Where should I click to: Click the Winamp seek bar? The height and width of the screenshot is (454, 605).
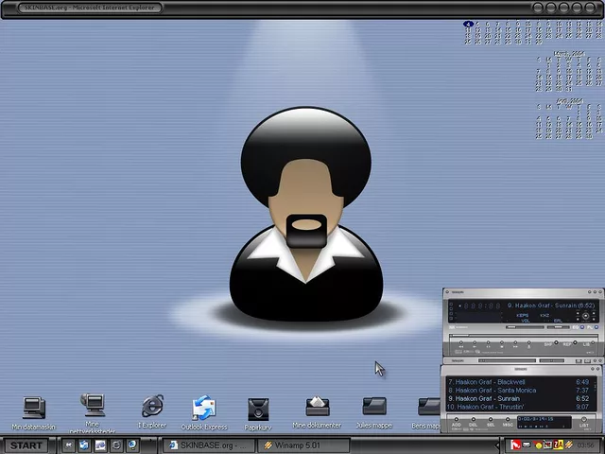pyautogui.click(x=520, y=336)
